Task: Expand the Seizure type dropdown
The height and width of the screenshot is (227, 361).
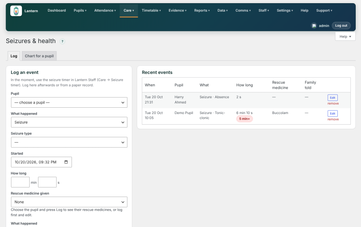Action: coord(69,142)
